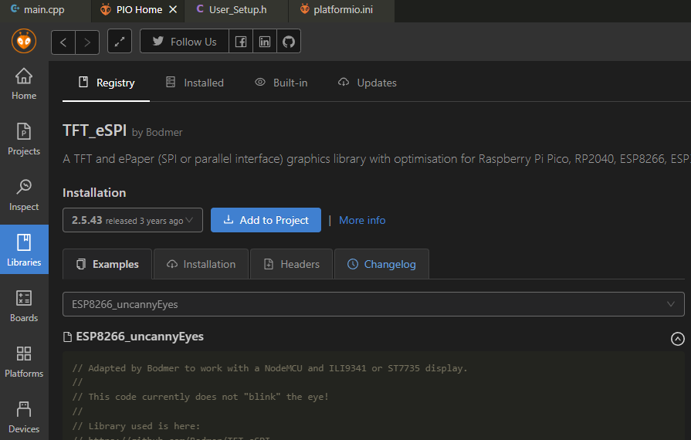691x440 pixels.
Task: Select Libraries in the sidebar
Action: click(24, 250)
